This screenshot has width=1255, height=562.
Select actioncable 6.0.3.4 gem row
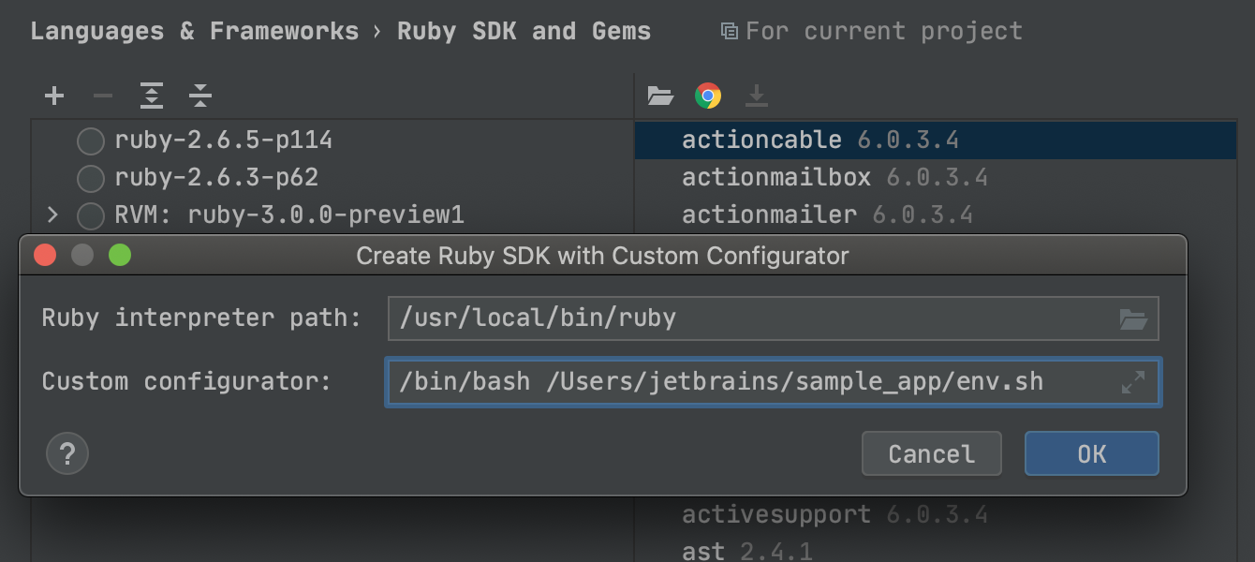click(x=936, y=140)
